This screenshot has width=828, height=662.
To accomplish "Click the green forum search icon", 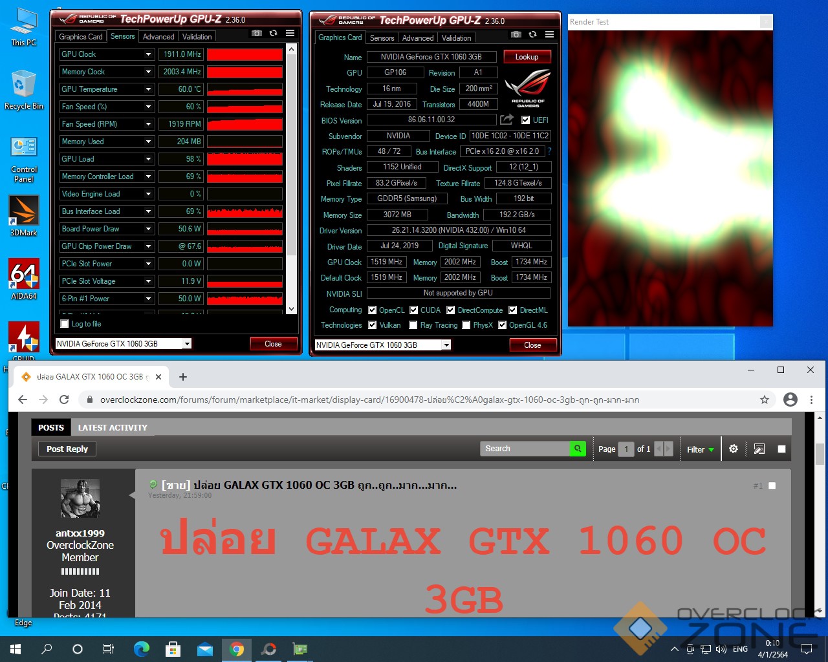I will coord(577,449).
